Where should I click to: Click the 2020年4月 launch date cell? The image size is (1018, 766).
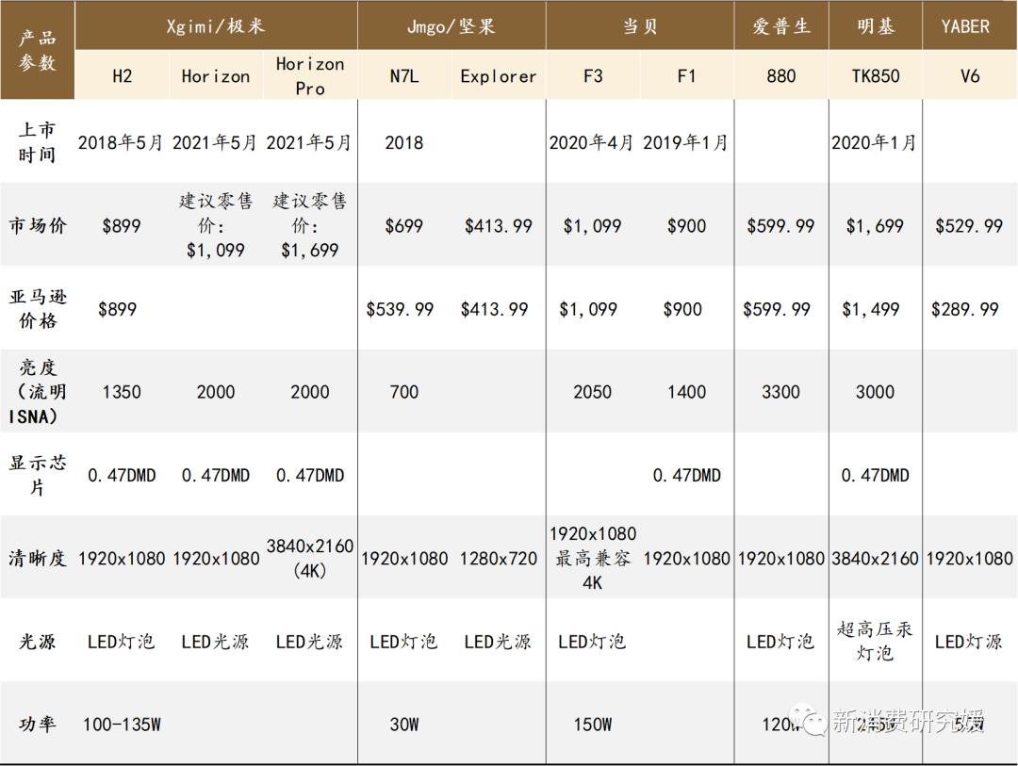pos(591,142)
